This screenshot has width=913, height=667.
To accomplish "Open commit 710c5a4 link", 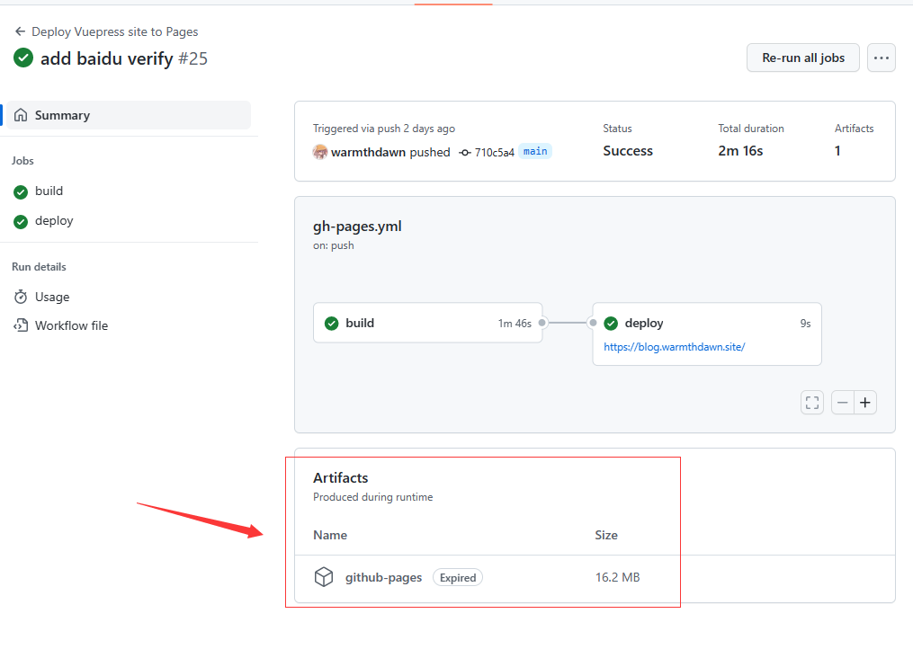I will [494, 152].
